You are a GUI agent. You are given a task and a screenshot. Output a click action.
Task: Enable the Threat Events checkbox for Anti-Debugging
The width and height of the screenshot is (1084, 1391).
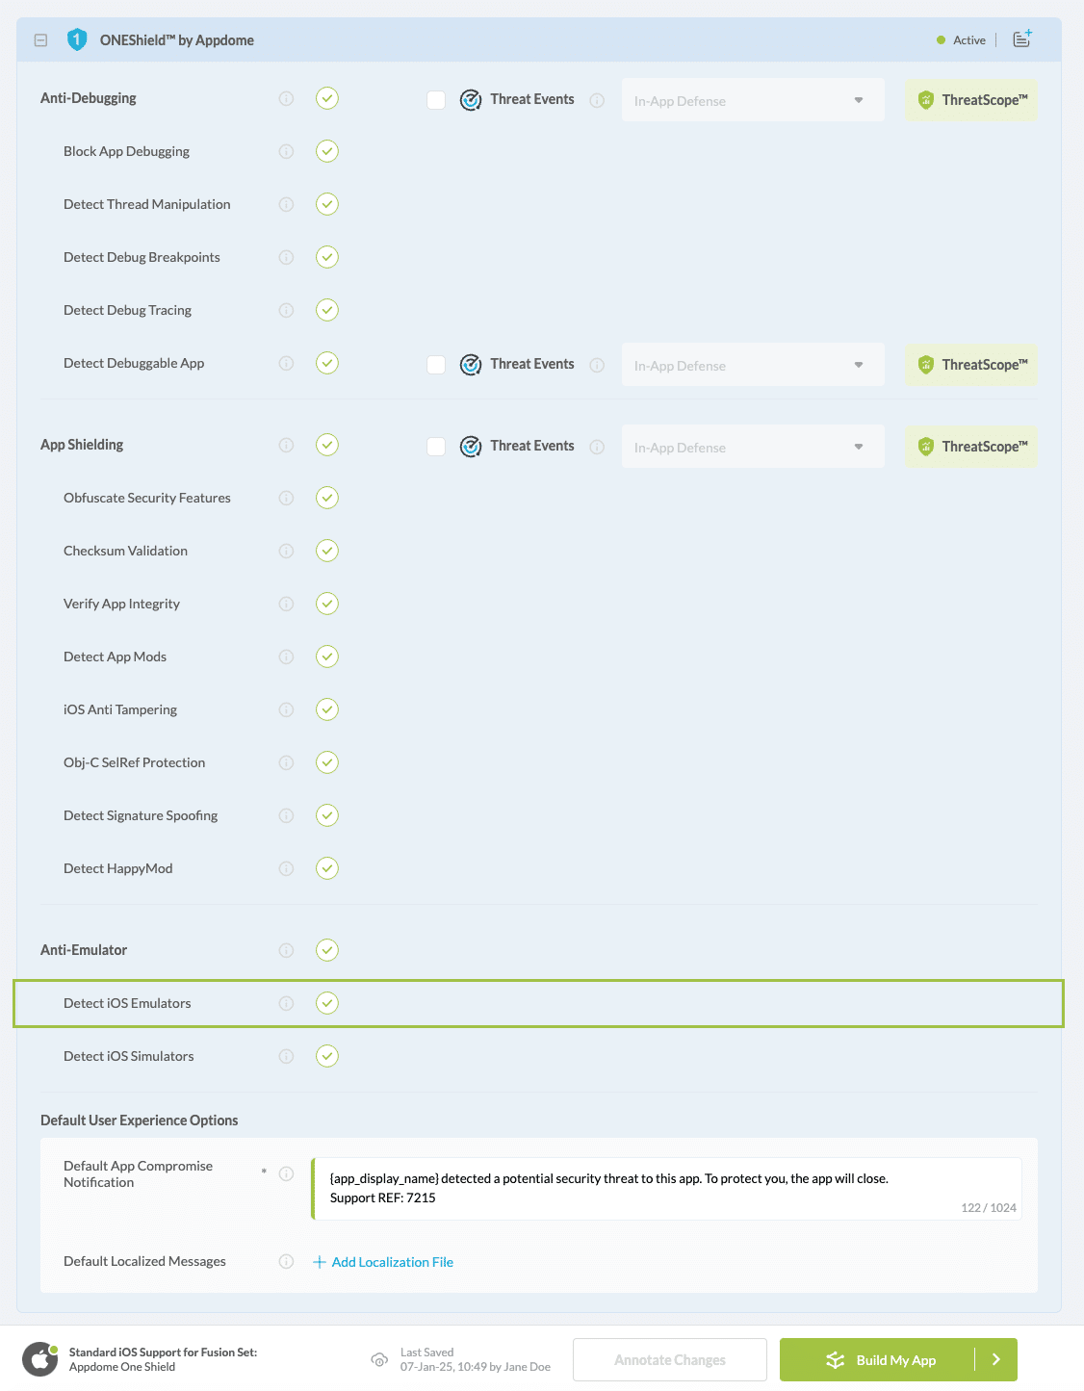click(x=436, y=99)
